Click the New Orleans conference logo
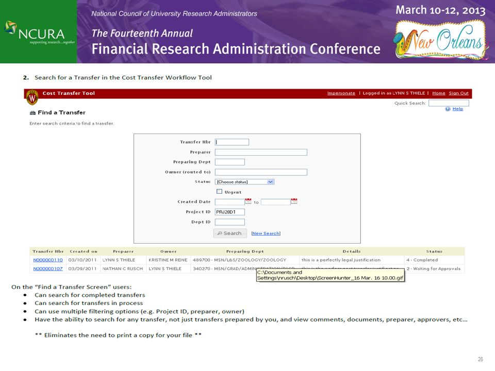 pyautogui.click(x=440, y=40)
